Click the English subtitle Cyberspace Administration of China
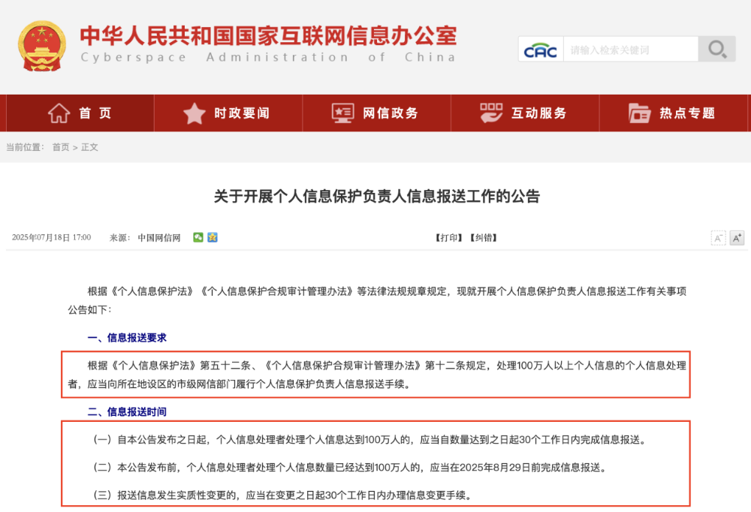Viewport: 751px width, 512px height. pos(268,58)
